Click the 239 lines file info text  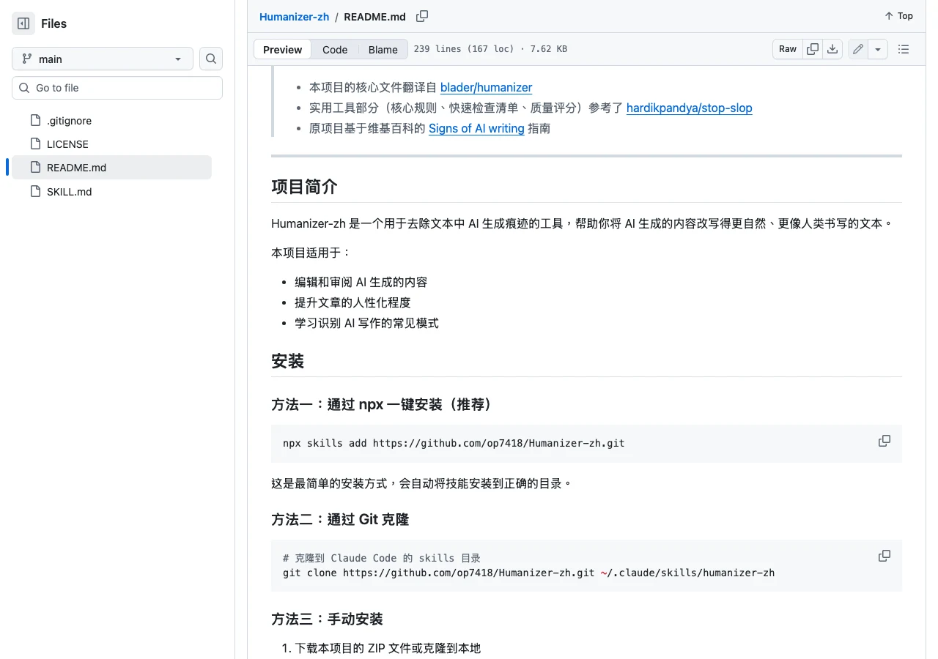[x=490, y=49]
